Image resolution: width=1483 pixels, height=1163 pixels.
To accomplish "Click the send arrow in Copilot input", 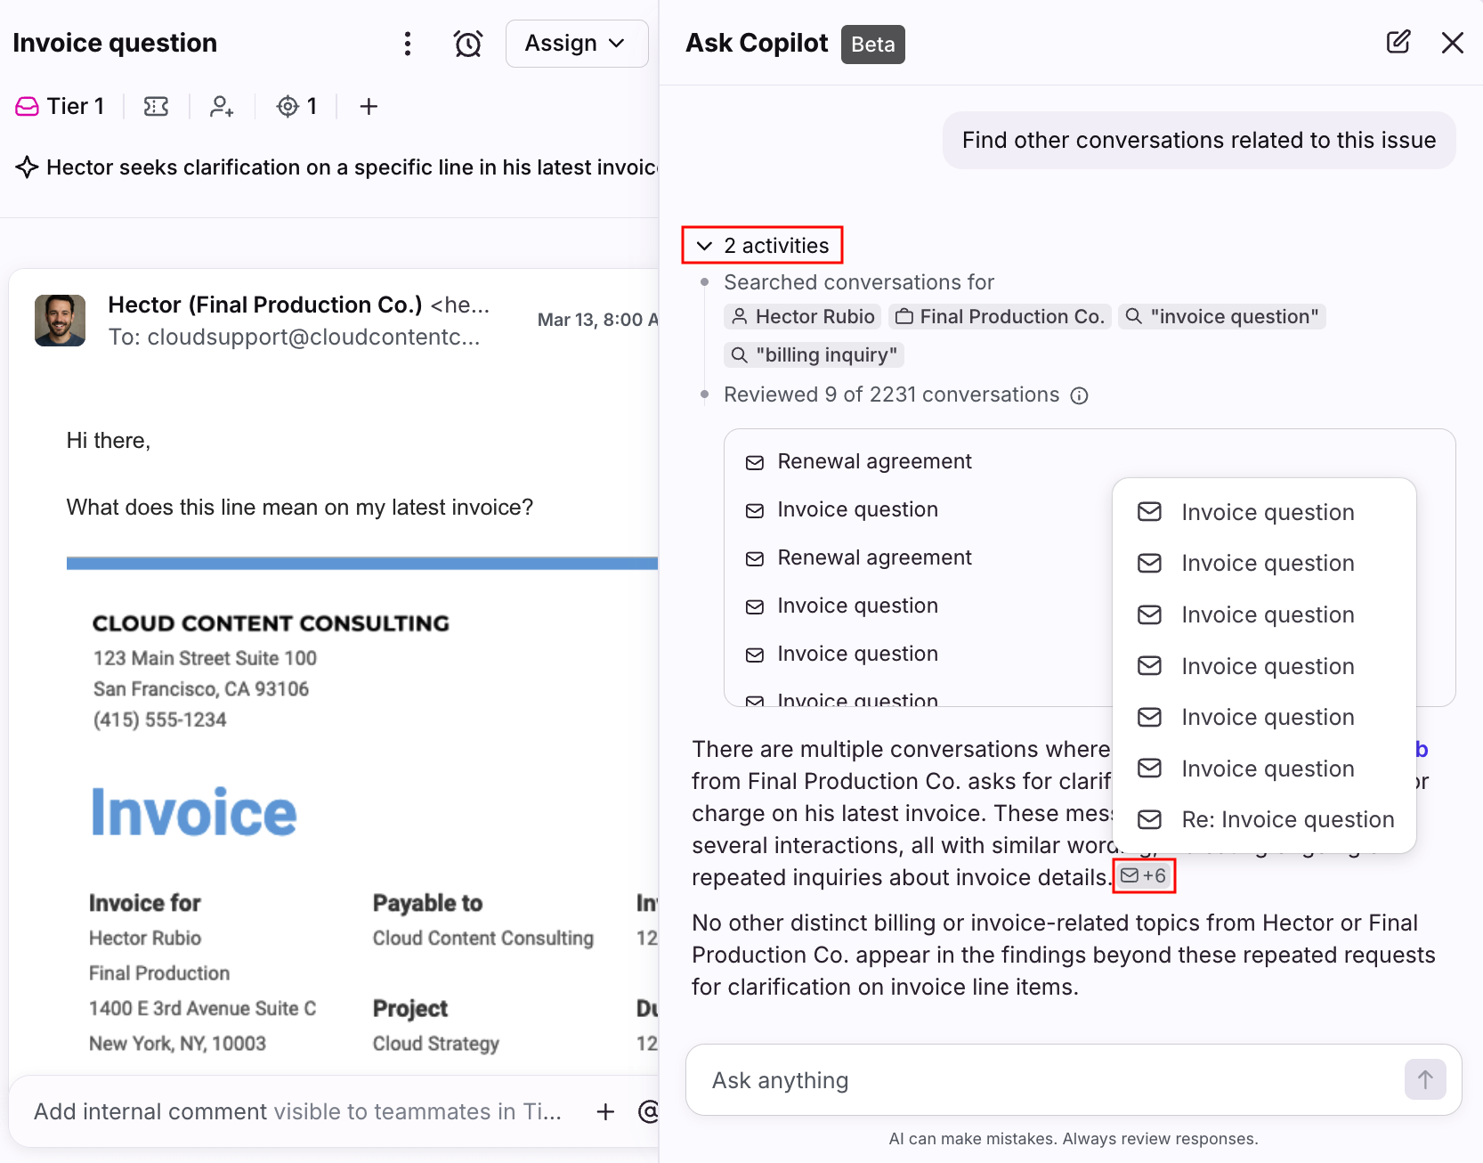I will tap(1424, 1079).
